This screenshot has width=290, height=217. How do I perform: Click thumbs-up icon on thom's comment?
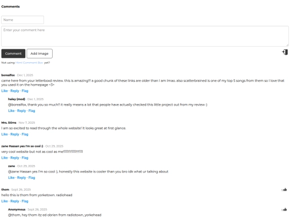coord(285,190)
